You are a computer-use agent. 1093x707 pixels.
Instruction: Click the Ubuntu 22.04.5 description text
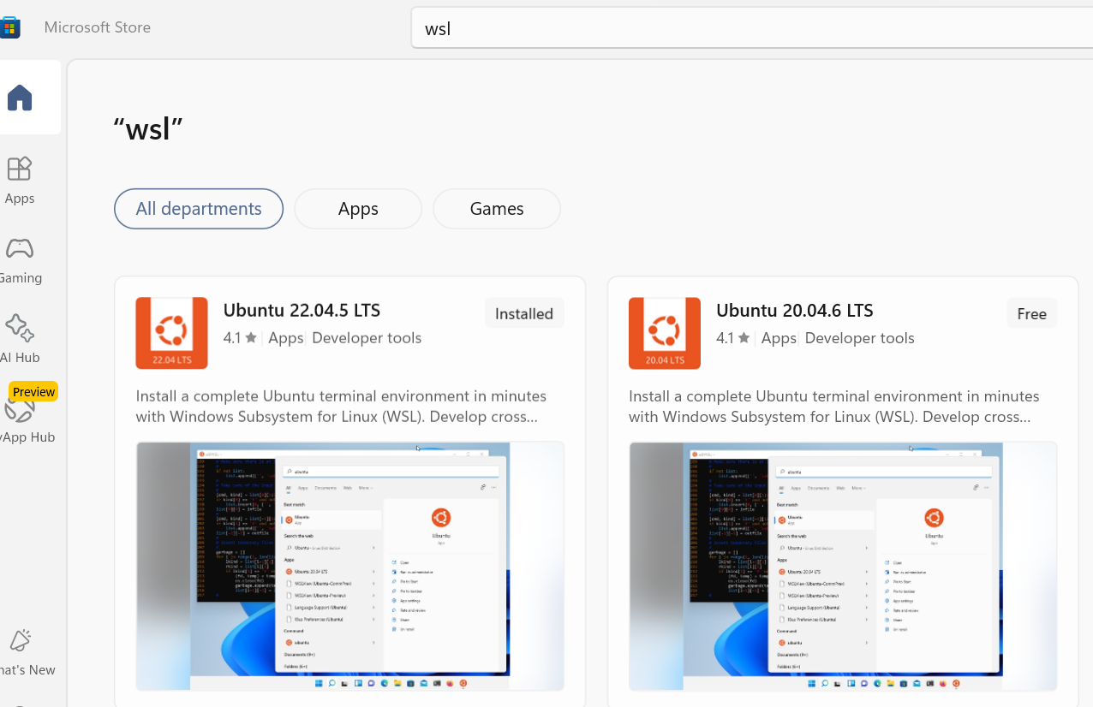341,407
